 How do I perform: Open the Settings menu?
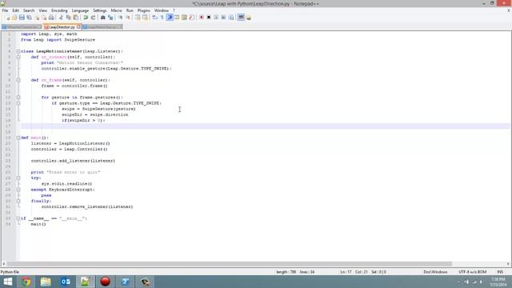(x=99, y=10)
